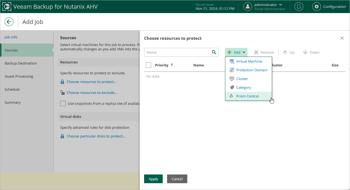The width and height of the screenshot is (350, 190).
Task: Click the lock icon beside Choose resources to protect
Action: [62, 82]
